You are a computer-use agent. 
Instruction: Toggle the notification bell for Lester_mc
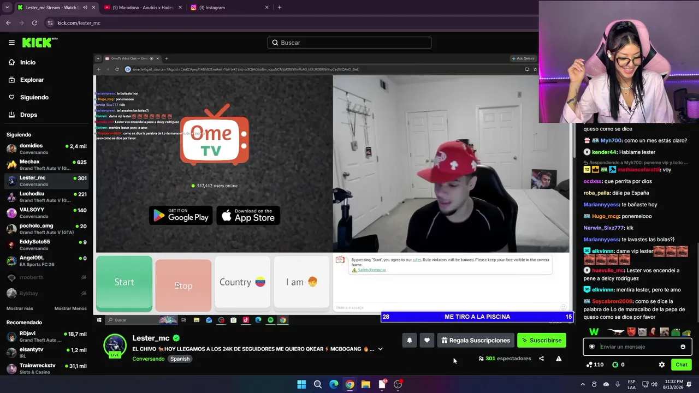[409, 340]
